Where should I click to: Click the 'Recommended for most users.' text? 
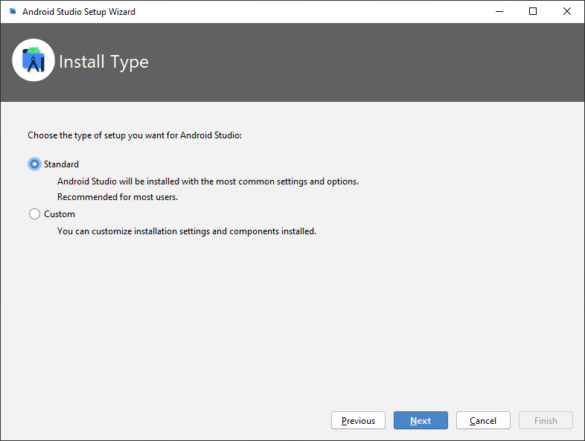(118, 197)
